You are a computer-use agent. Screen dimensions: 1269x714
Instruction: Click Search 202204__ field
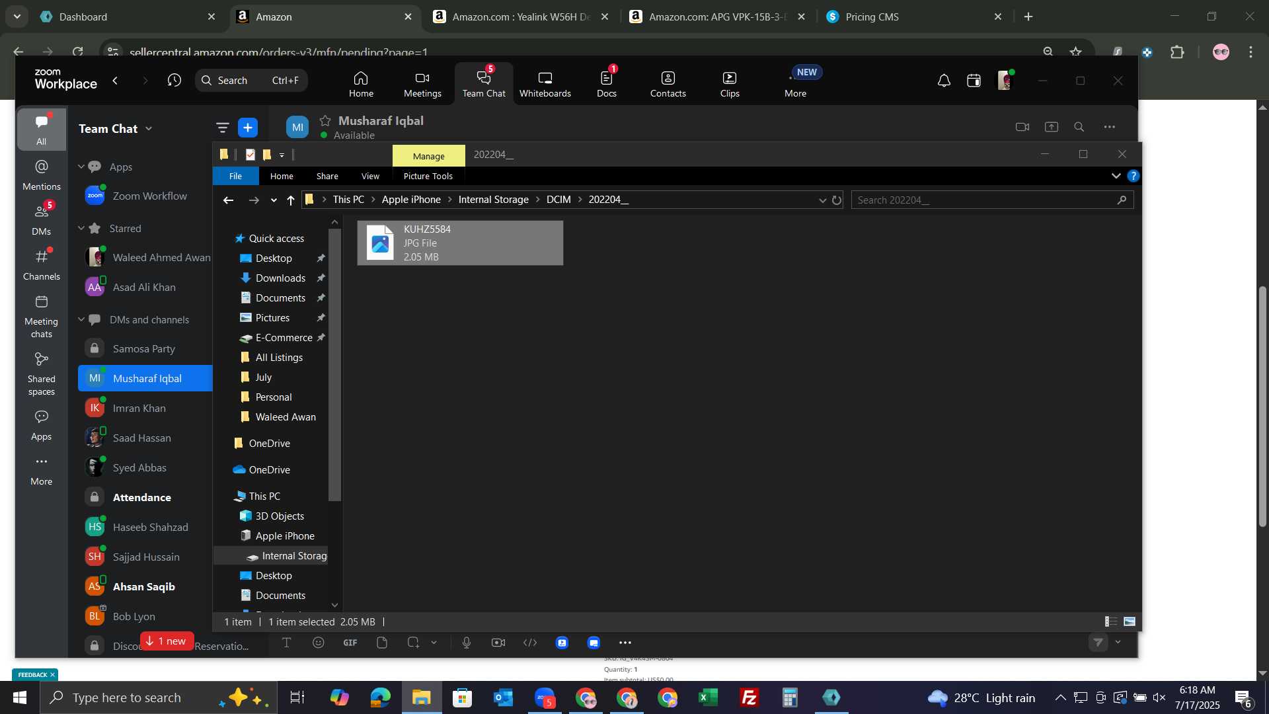(x=991, y=200)
